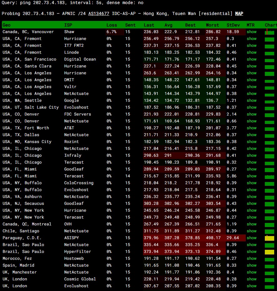Image resolution: width=277 pixels, height=291 pixels.
Task: Click the ColoCrossing ISP cell
Action: (79, 183)
